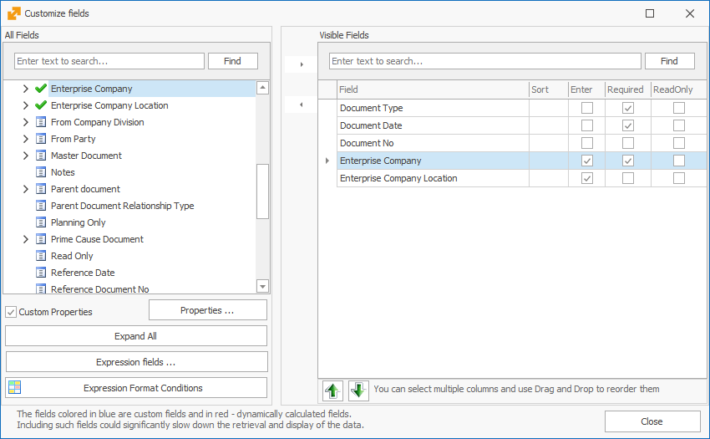Click the All Fields scrollbar thumb
Screen dimensions: 710x439
click(x=262, y=191)
